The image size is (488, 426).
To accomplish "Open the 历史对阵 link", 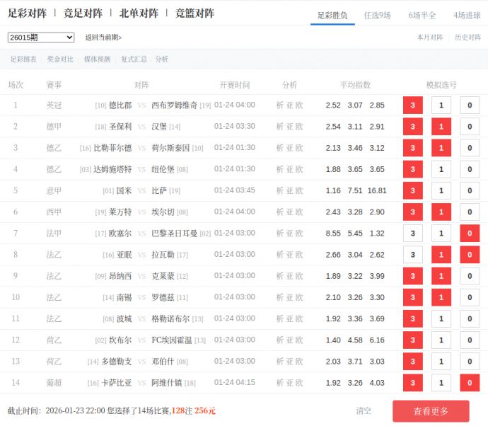I will point(467,38).
